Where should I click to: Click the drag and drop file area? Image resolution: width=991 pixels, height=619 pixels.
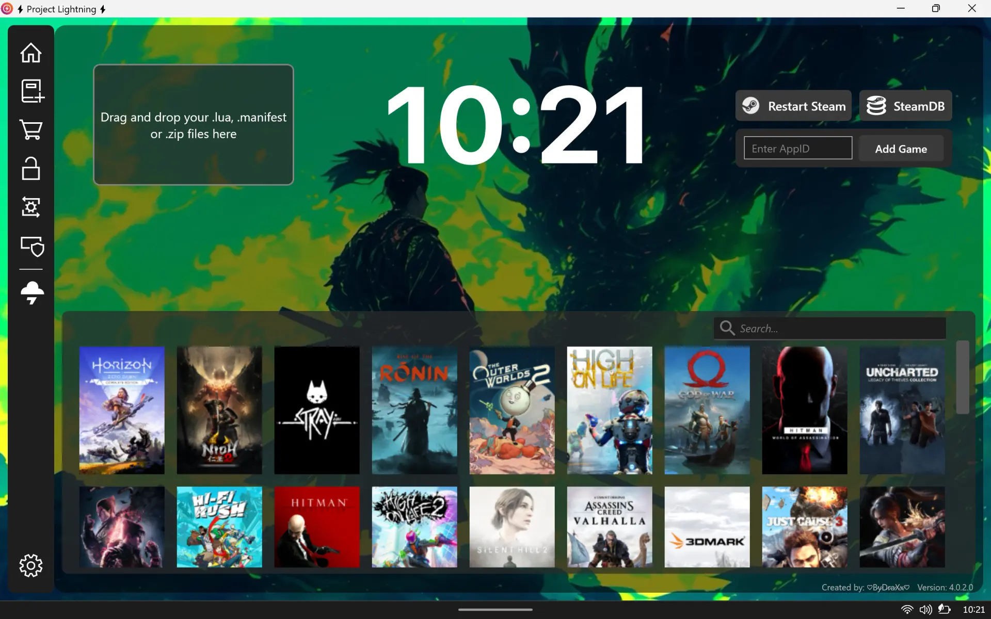[194, 125]
